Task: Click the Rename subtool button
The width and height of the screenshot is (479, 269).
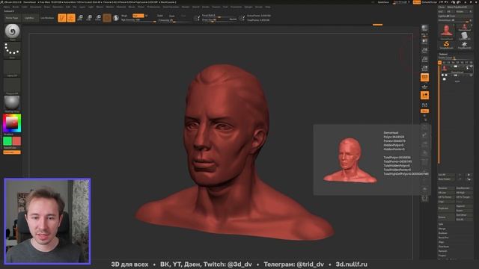Action: coord(446,188)
